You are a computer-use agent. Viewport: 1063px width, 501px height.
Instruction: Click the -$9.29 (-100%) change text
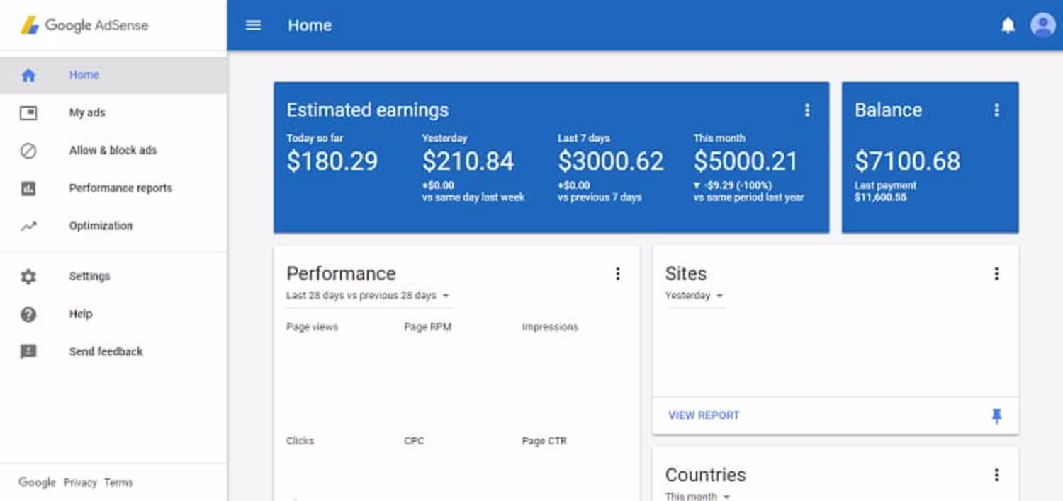click(x=733, y=185)
